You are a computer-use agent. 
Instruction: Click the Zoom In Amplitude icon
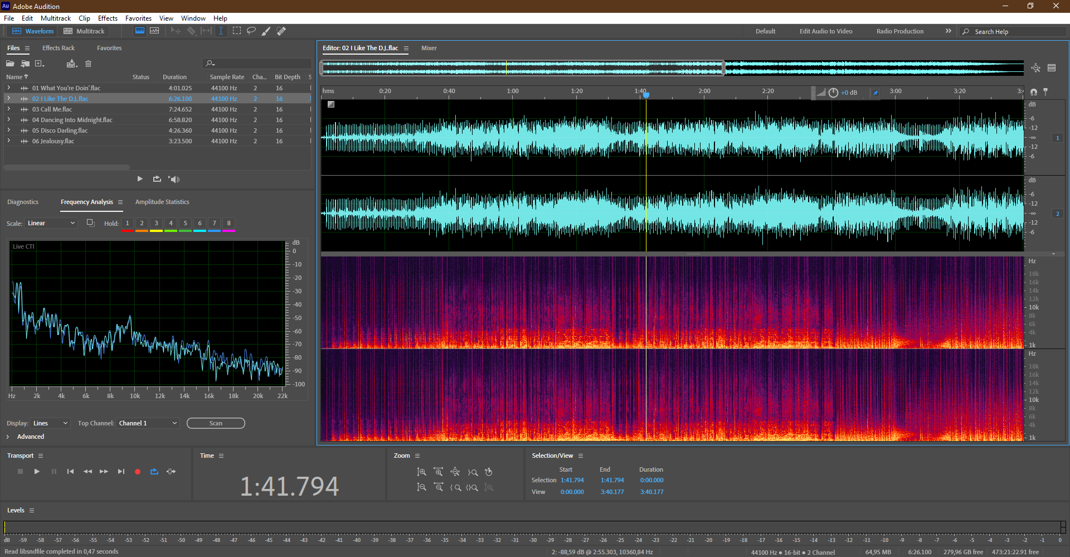pos(422,472)
